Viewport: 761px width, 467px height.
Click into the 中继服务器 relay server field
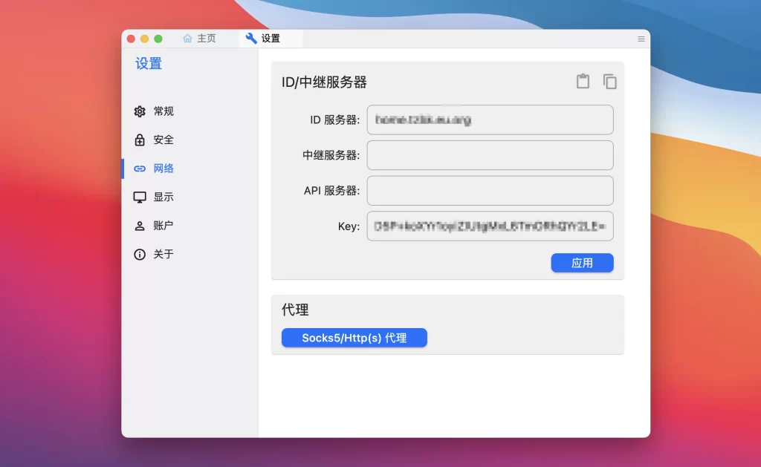pos(490,155)
